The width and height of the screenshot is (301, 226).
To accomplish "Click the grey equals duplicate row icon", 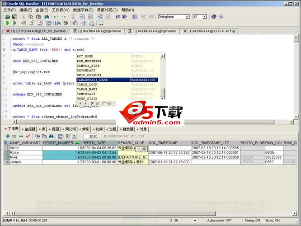I will (x=14, y=136).
